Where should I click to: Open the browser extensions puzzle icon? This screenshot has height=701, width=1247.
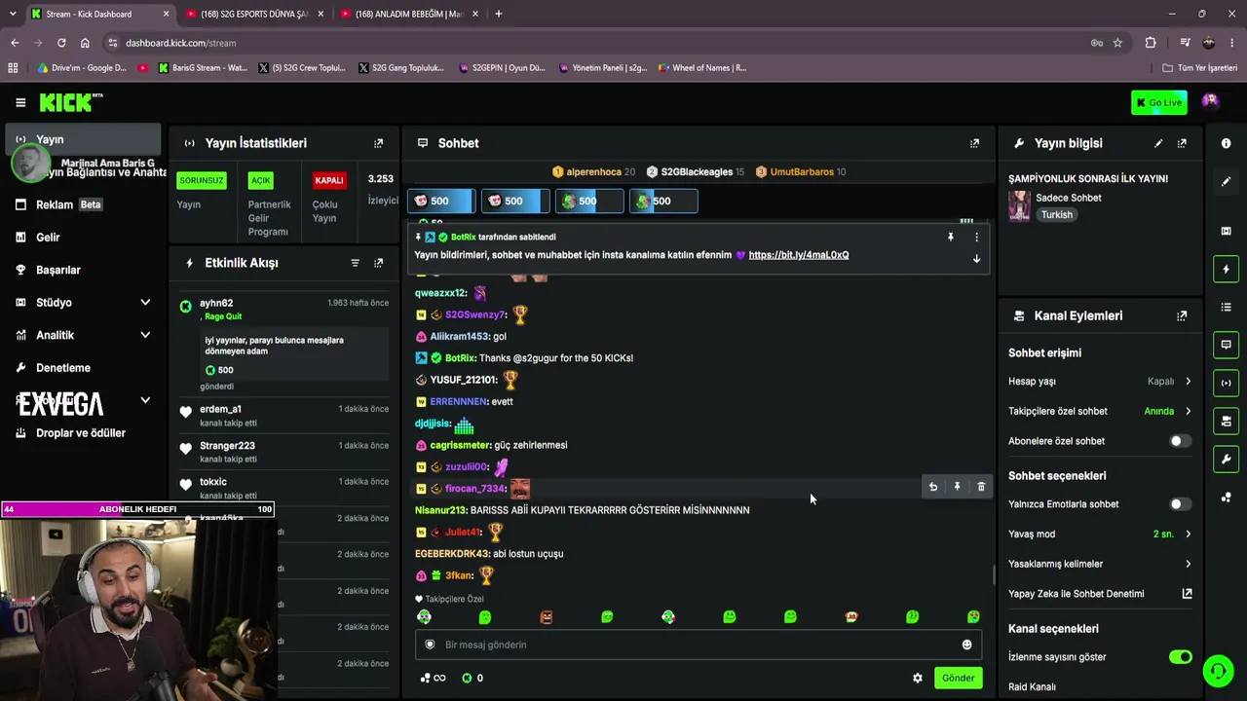(1151, 43)
